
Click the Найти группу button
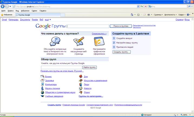[90, 67]
